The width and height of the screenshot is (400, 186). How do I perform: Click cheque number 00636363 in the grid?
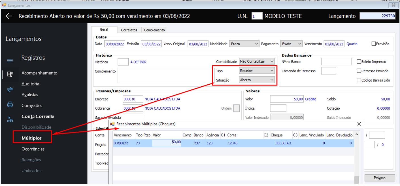pos(283,143)
